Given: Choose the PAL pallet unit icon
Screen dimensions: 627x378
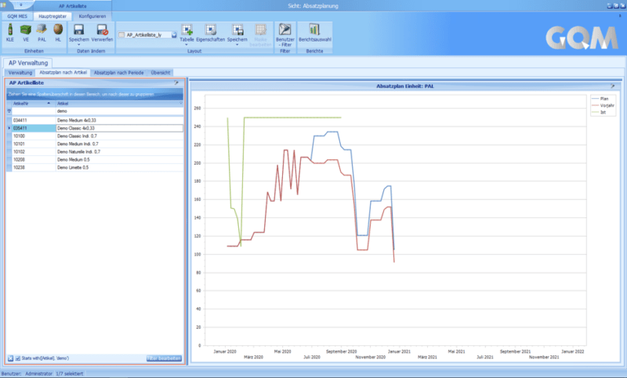Looking at the screenshot, I should (42, 30).
